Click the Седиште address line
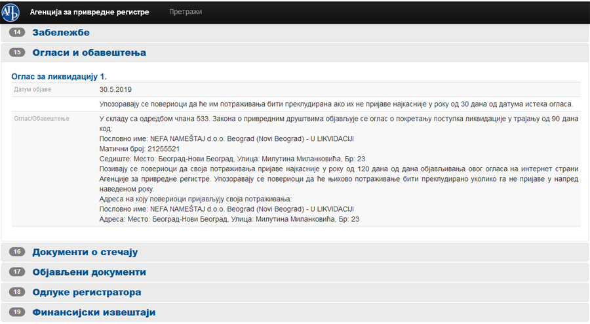The image size is (590, 324). pos(232,159)
